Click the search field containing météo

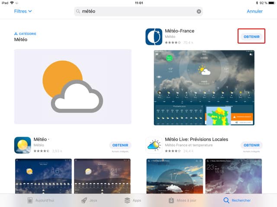(138, 12)
